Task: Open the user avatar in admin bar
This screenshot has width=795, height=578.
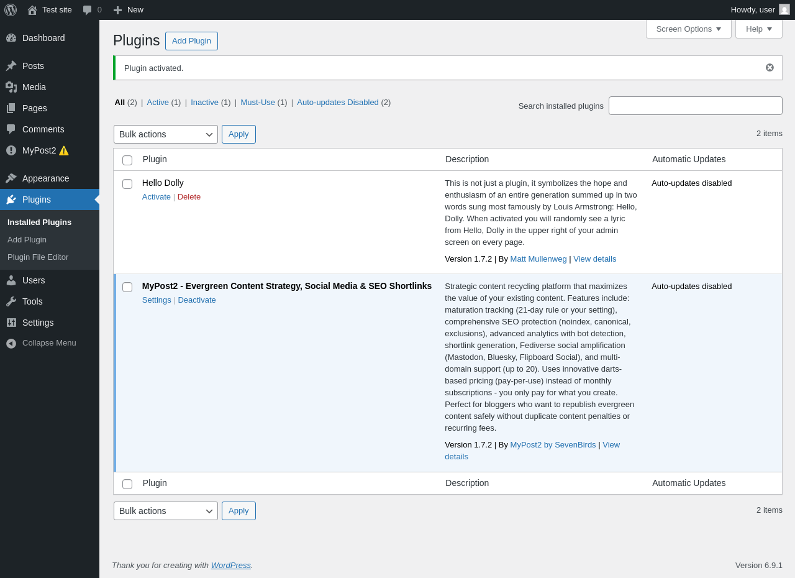Action: click(x=784, y=9)
